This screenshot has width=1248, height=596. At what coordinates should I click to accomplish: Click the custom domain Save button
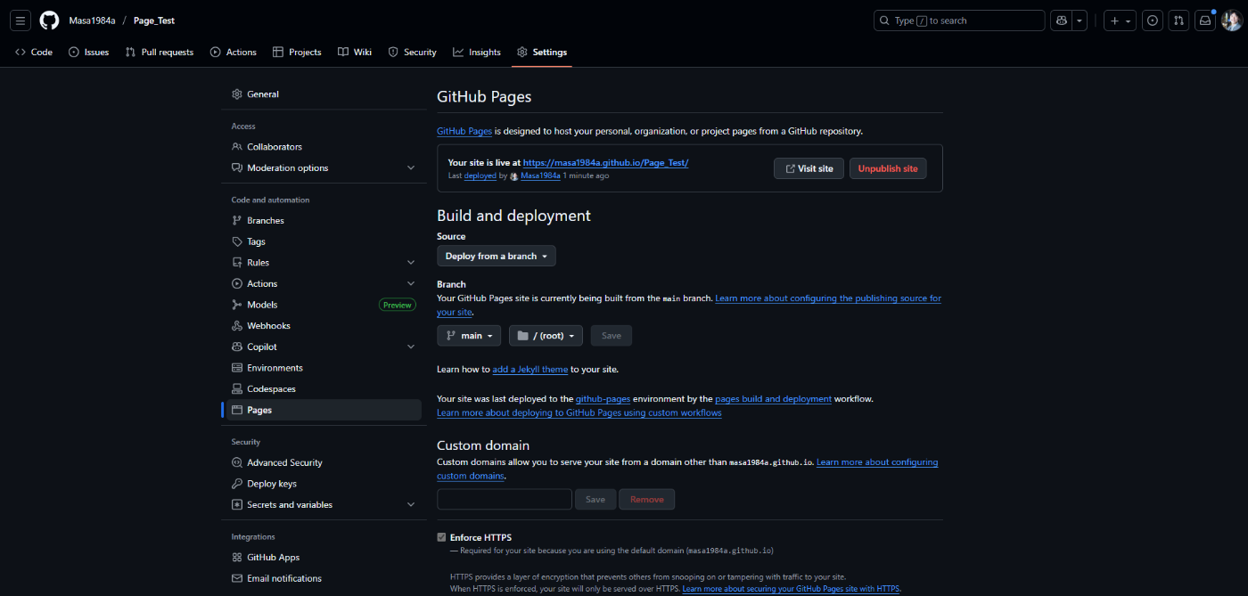coord(595,499)
